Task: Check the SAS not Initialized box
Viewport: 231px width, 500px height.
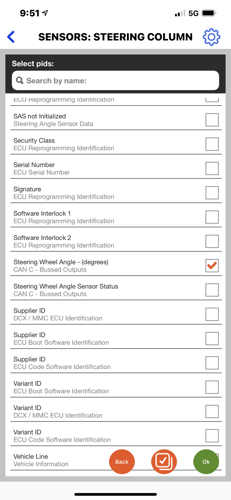Action: (212, 120)
